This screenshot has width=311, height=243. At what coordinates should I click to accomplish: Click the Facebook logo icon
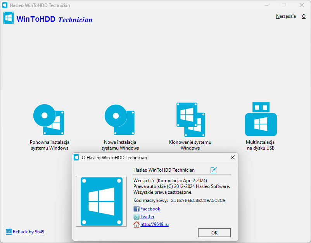pyautogui.click(x=136, y=209)
